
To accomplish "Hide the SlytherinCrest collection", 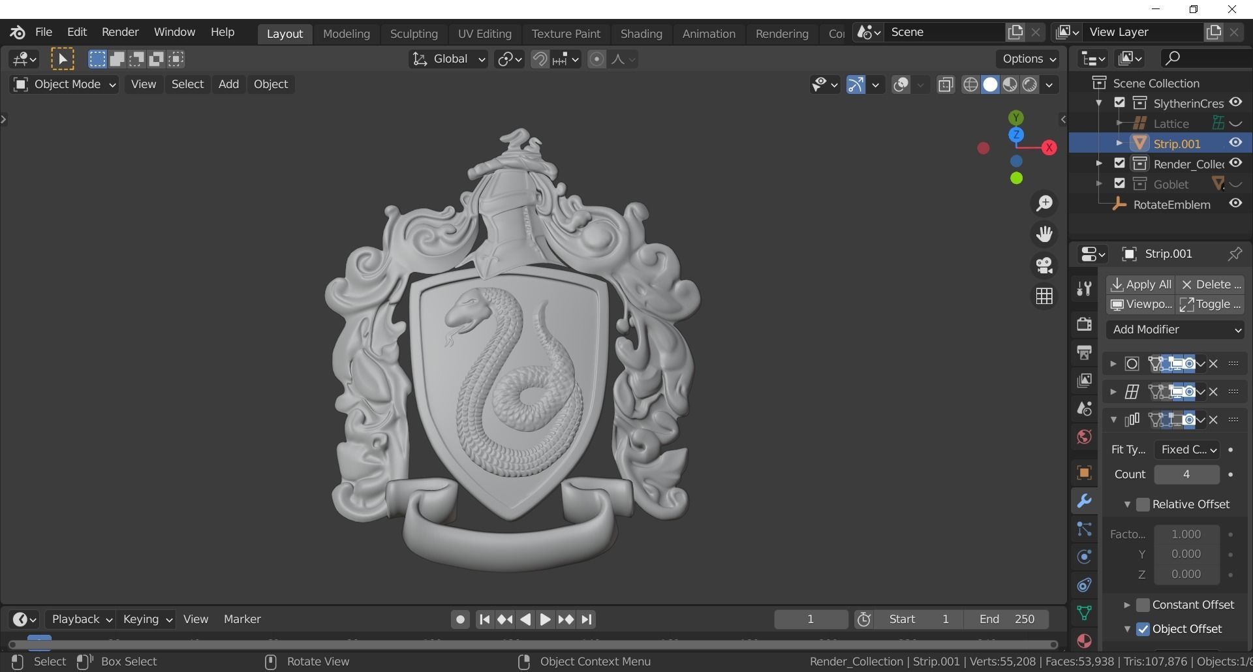I will pos(1235,102).
